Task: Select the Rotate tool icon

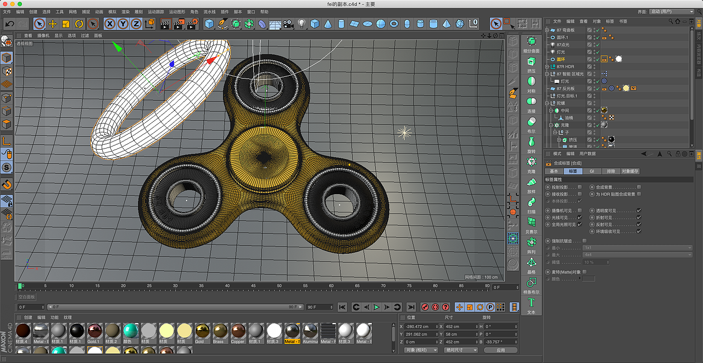Action: [79, 24]
